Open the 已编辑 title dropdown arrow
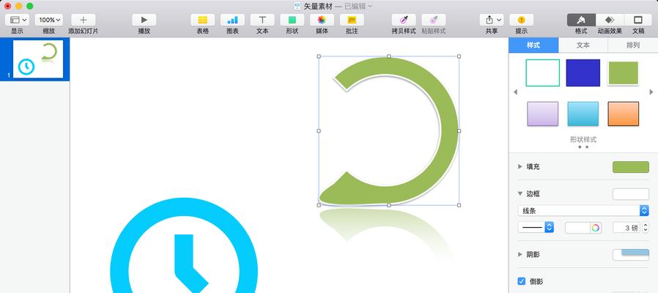 click(370, 6)
